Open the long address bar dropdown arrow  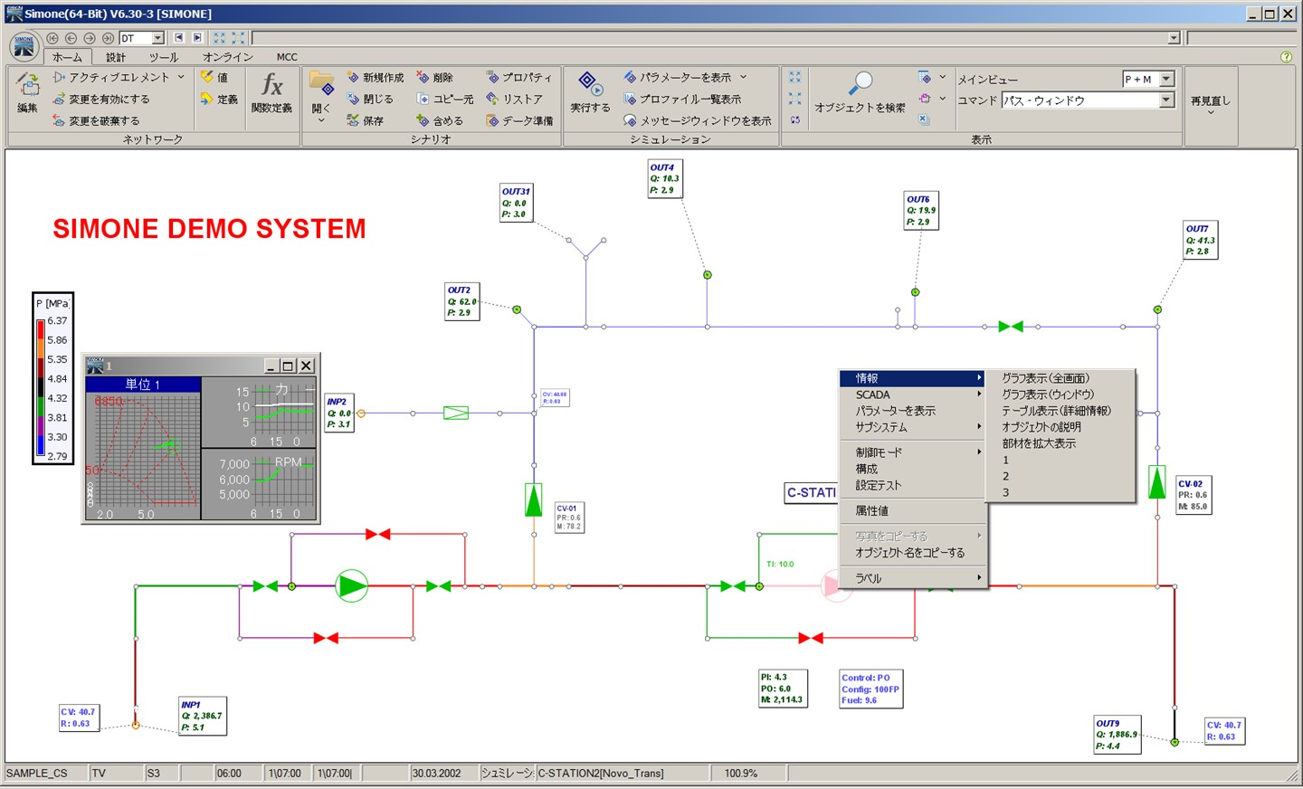pyautogui.click(x=1174, y=38)
